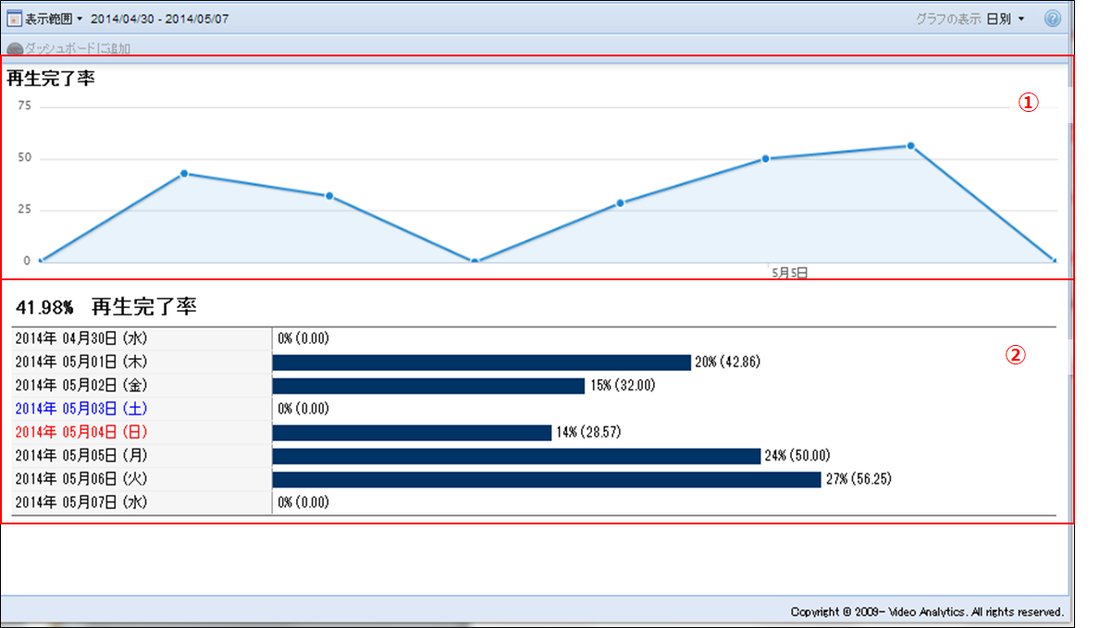Click the 15% (32.00) bar for 05月02日

(x=428, y=385)
